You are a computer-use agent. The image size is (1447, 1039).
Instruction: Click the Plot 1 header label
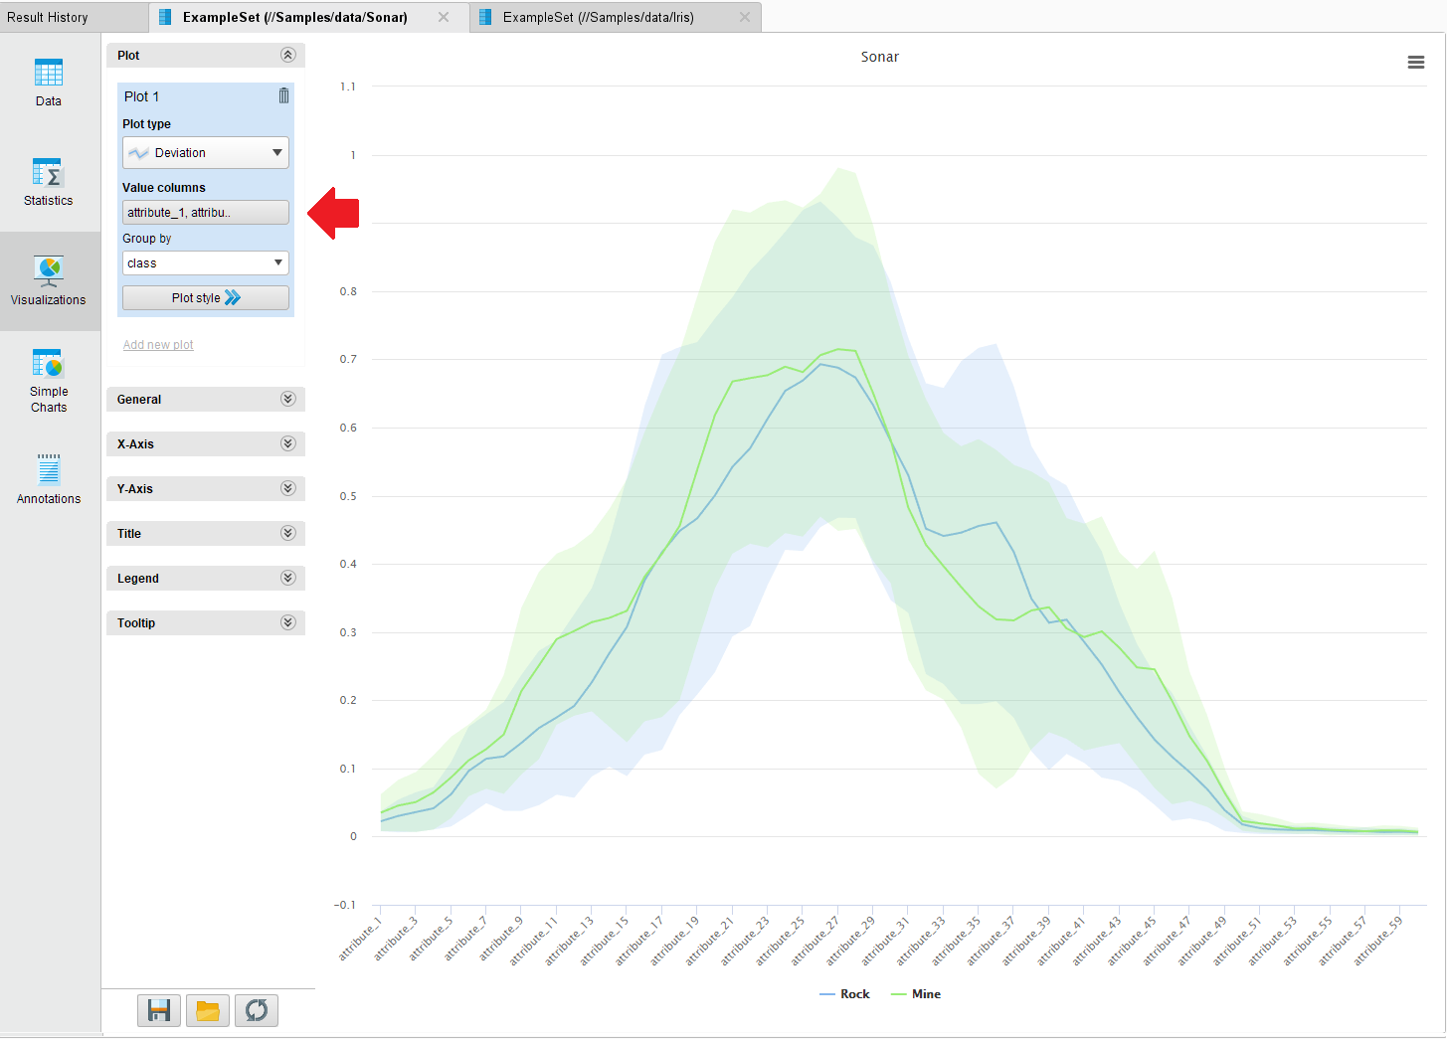point(141,96)
